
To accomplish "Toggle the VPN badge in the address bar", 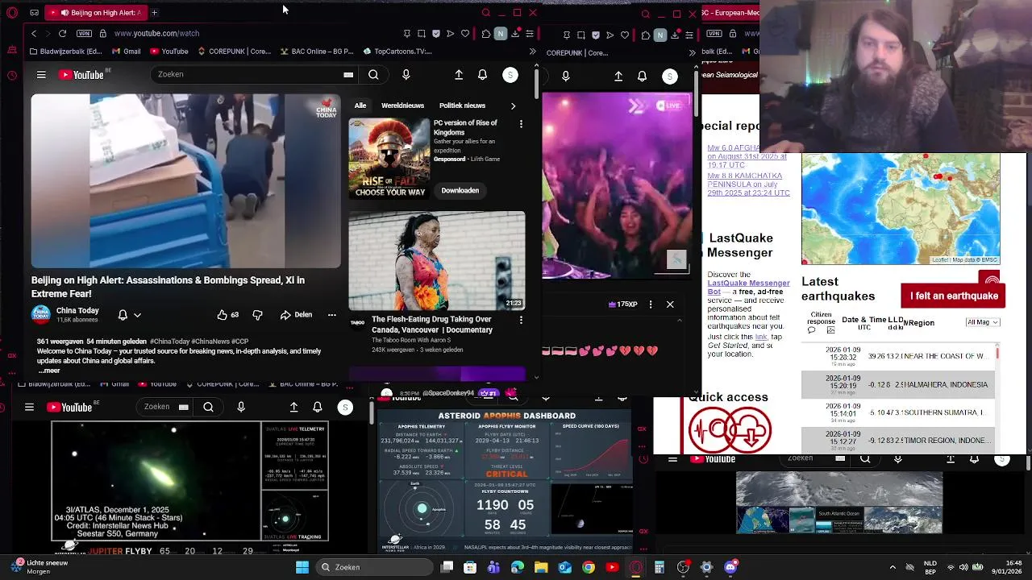I will (84, 33).
